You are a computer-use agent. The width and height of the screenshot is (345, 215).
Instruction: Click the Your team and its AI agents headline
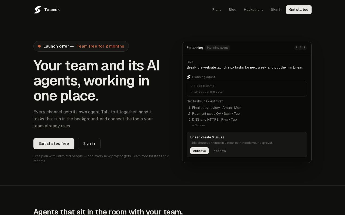point(96,81)
